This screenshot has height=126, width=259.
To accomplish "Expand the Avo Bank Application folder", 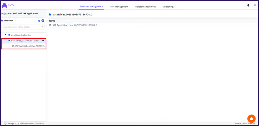I will (x=6, y=35).
